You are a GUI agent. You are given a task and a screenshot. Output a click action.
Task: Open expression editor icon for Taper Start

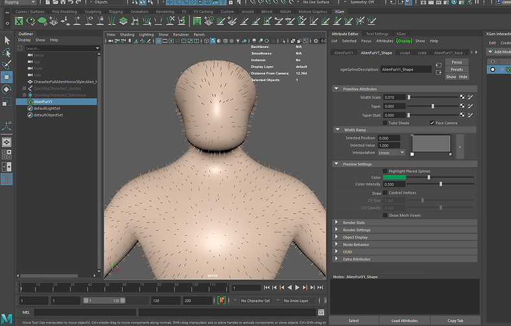(470, 115)
